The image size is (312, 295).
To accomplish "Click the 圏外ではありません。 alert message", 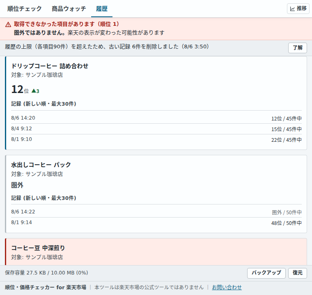I will 40,33.
